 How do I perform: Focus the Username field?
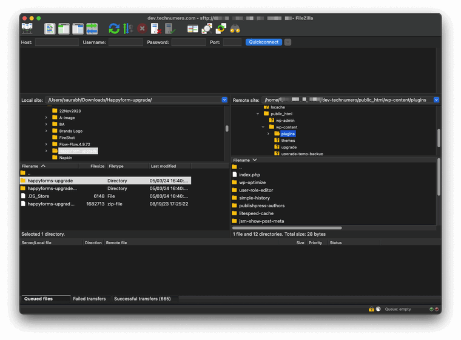(126, 42)
